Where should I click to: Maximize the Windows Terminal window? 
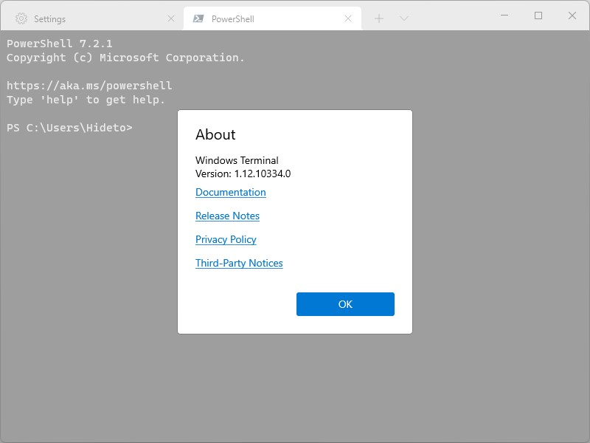538,15
